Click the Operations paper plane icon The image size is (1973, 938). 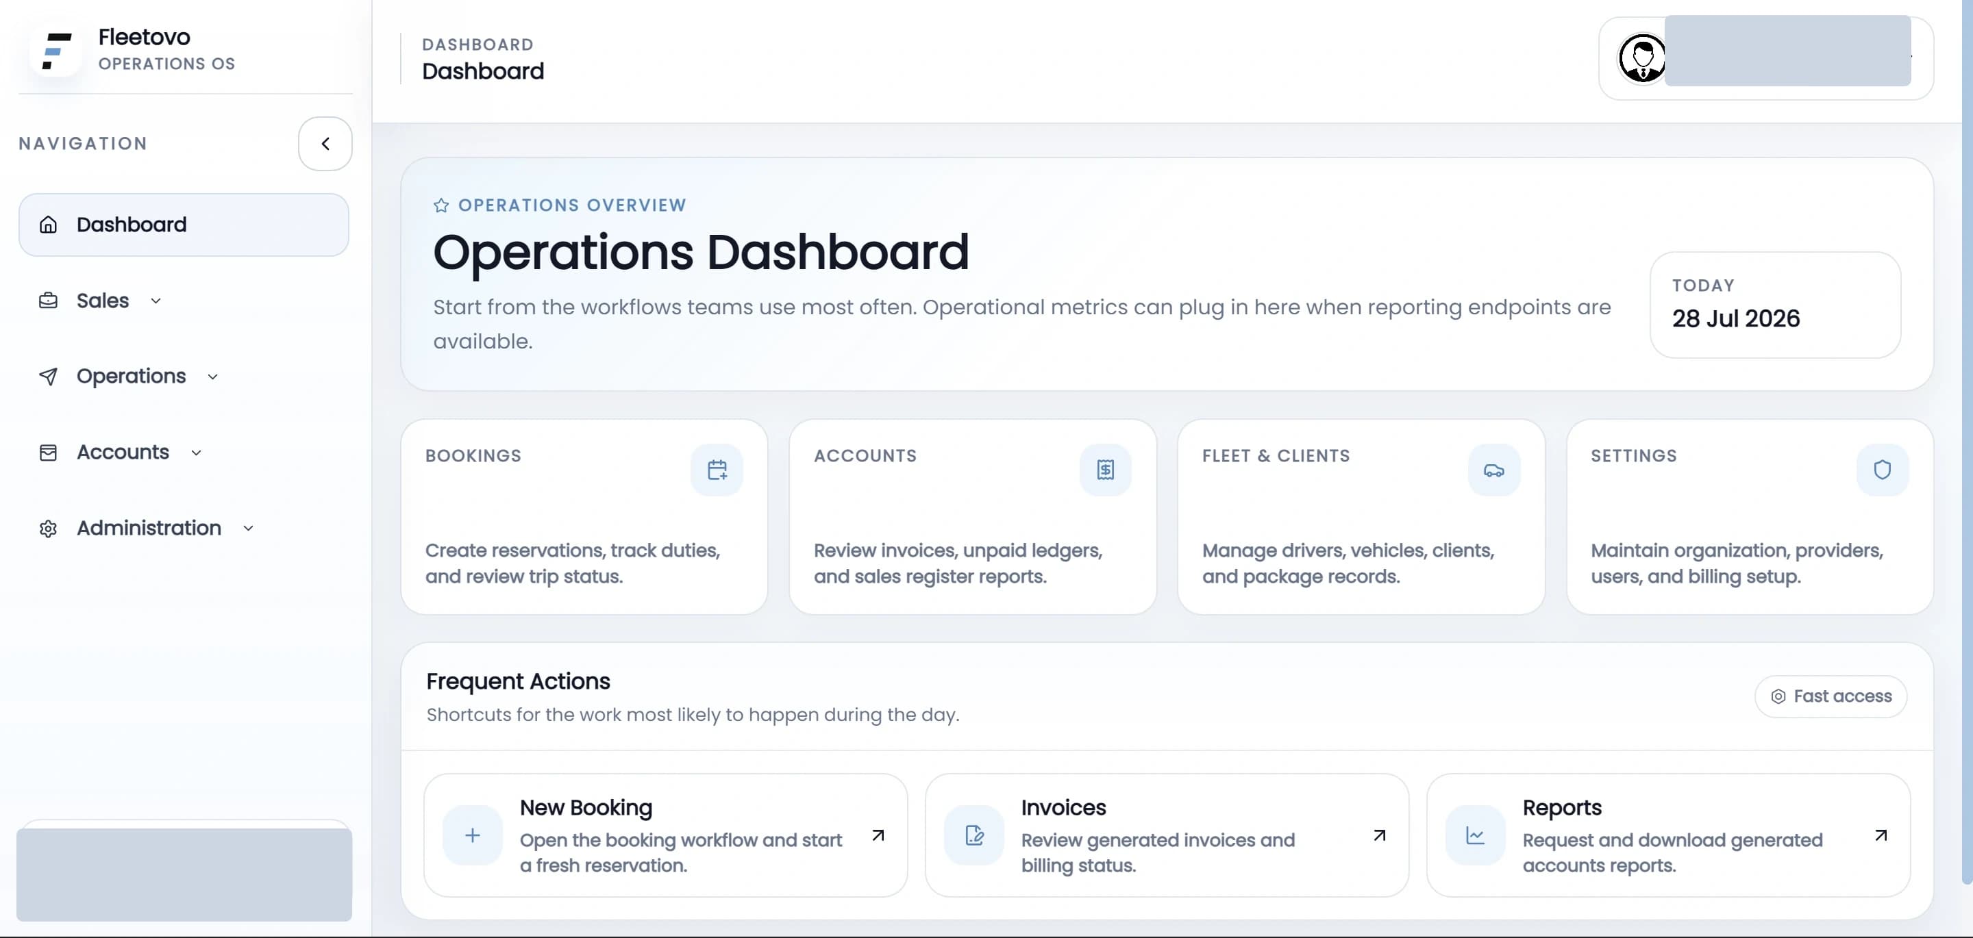48,377
